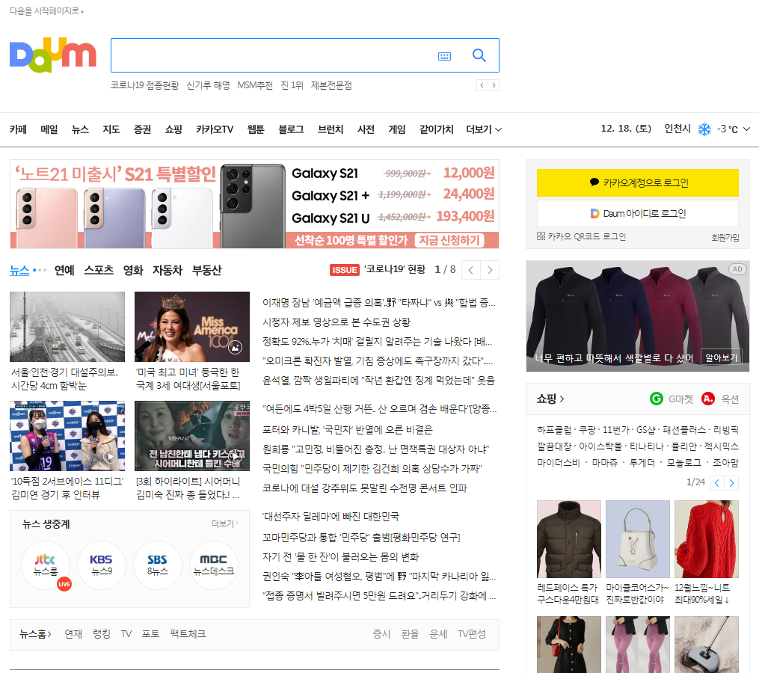Open SBS 8뉴스 channel icon

click(x=157, y=565)
